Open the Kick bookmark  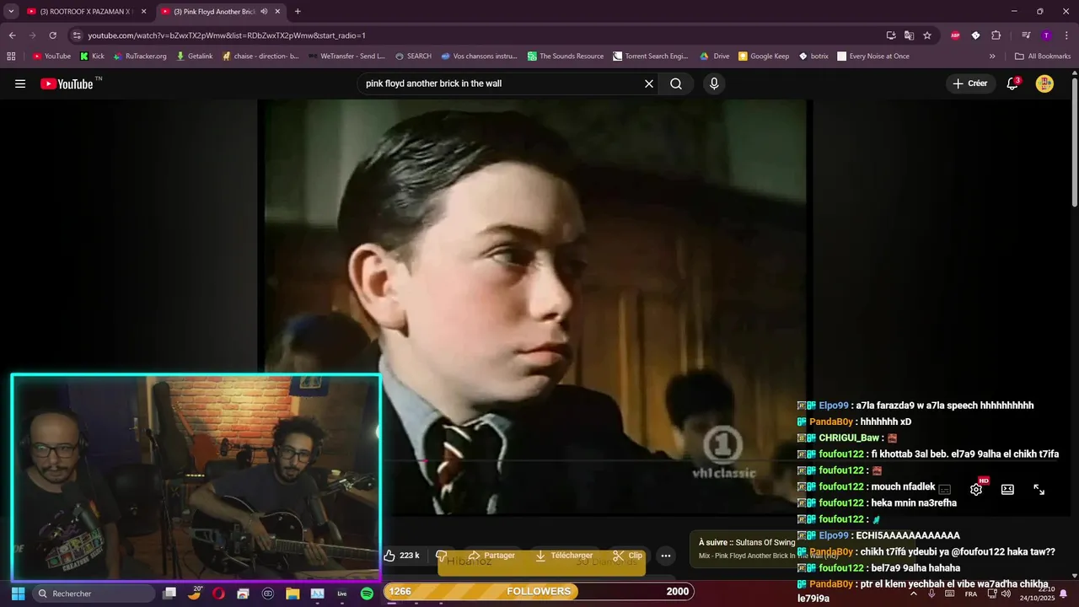click(92, 56)
